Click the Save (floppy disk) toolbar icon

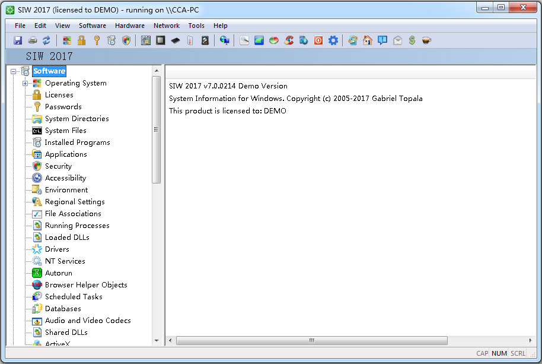tap(18, 40)
